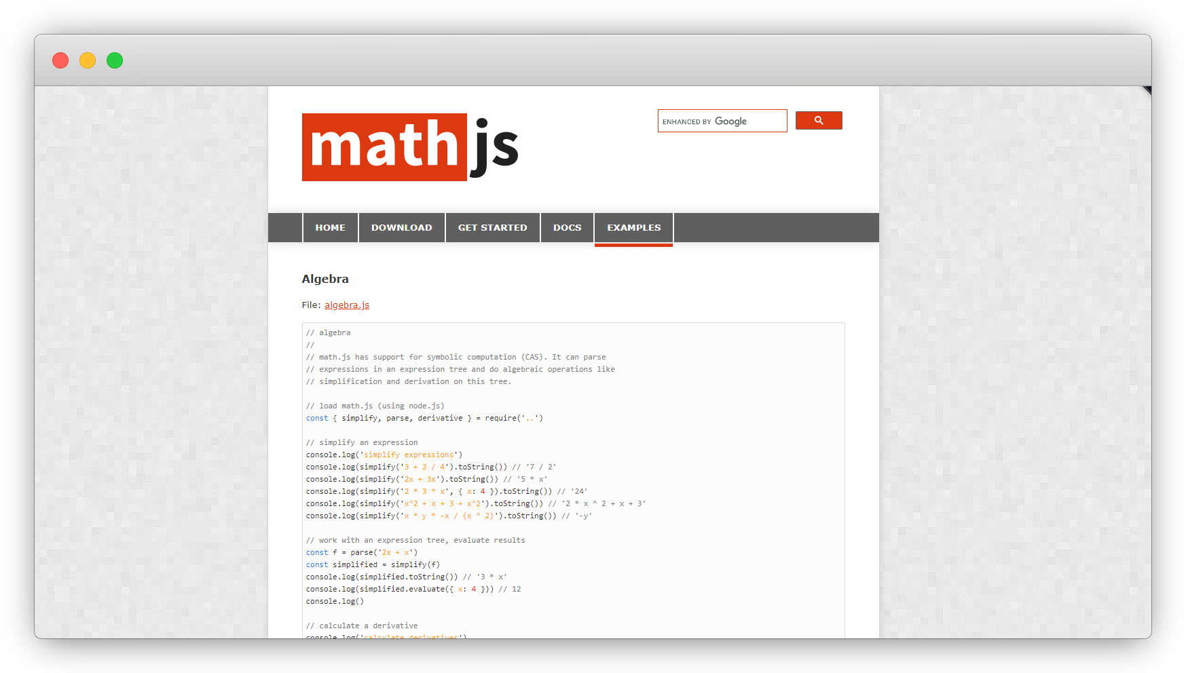The width and height of the screenshot is (1186, 673).
Task: Click the const f = parse('2x + x') line
Action: [x=362, y=553]
